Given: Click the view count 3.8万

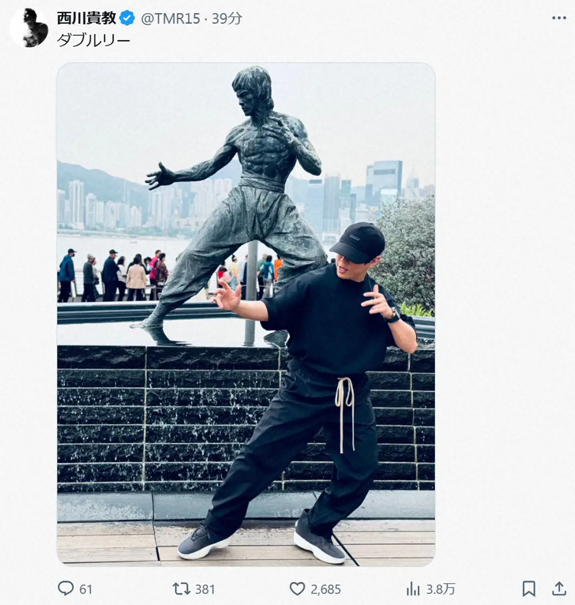Looking at the screenshot, I should [x=441, y=589].
